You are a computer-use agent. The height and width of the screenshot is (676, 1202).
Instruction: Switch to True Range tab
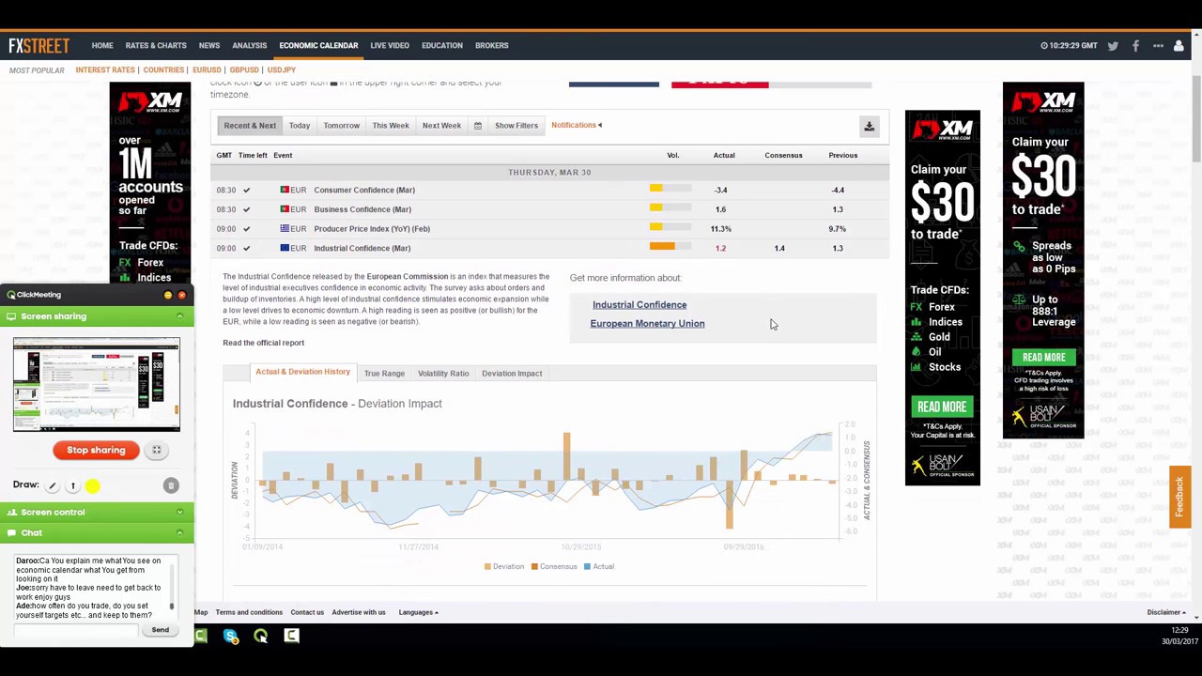(x=384, y=373)
